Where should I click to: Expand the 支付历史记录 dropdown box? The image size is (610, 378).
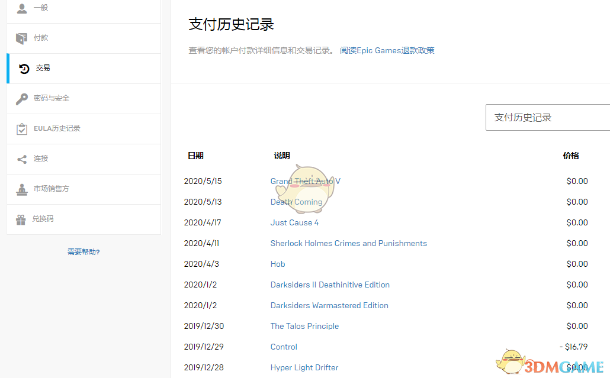[x=548, y=117]
